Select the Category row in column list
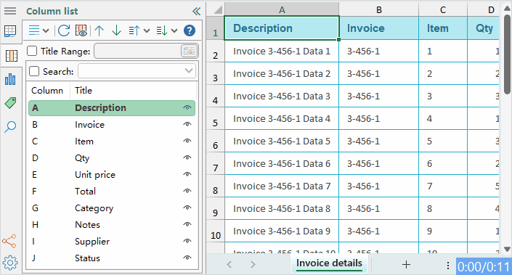Image resolution: width=512 pixels, height=275 pixels. (x=112, y=208)
